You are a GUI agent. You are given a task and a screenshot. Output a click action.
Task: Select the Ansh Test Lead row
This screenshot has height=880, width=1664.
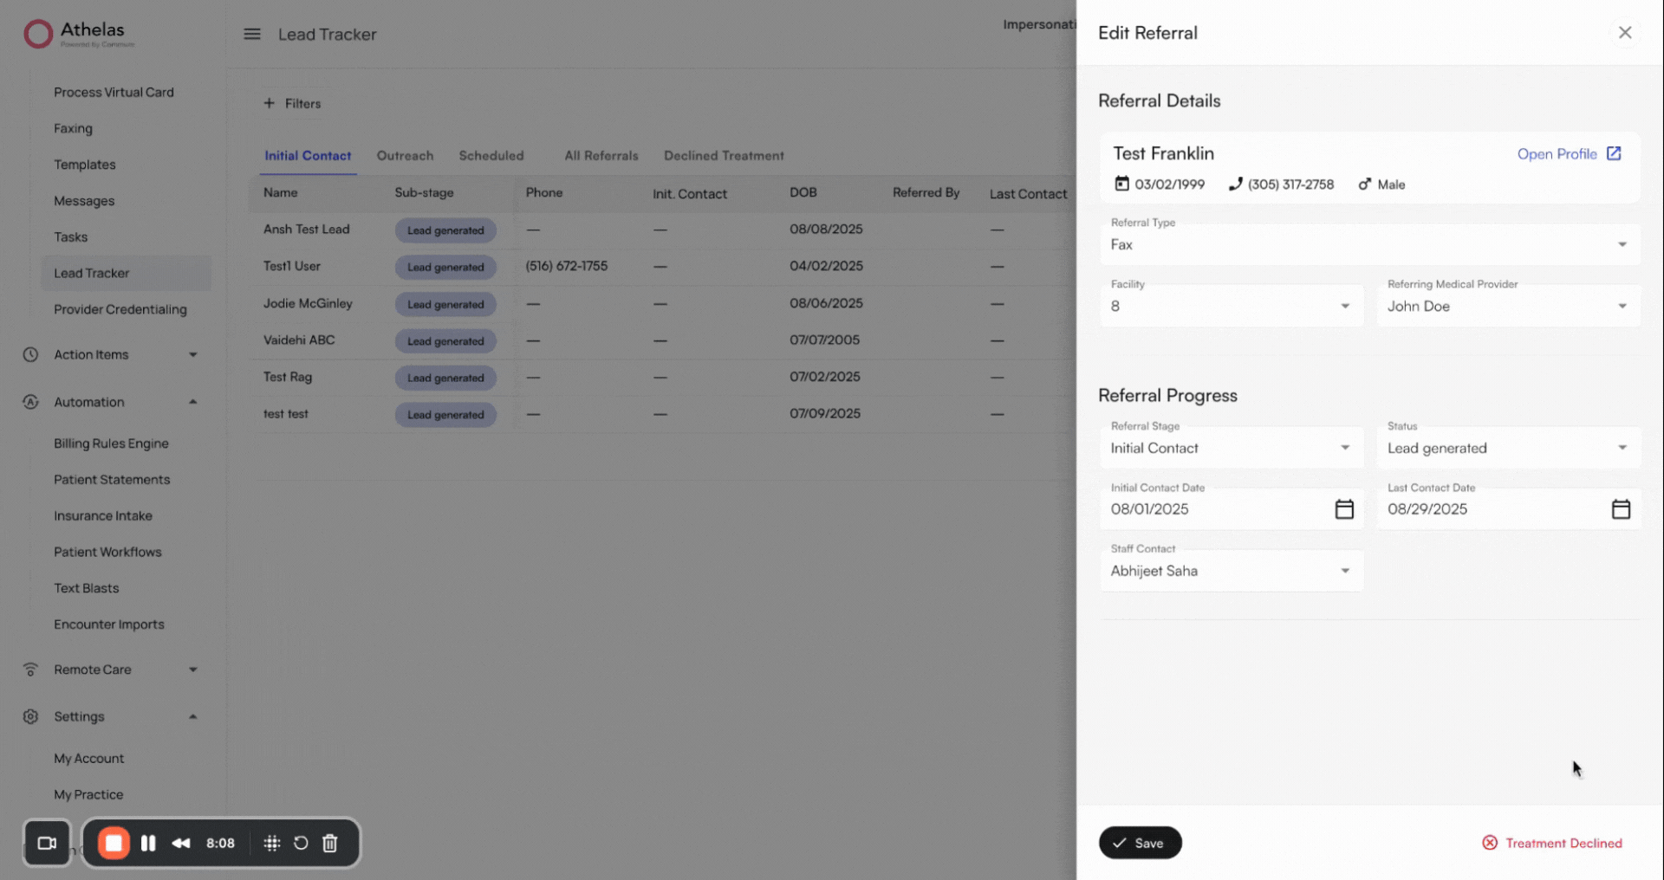pos(662,230)
